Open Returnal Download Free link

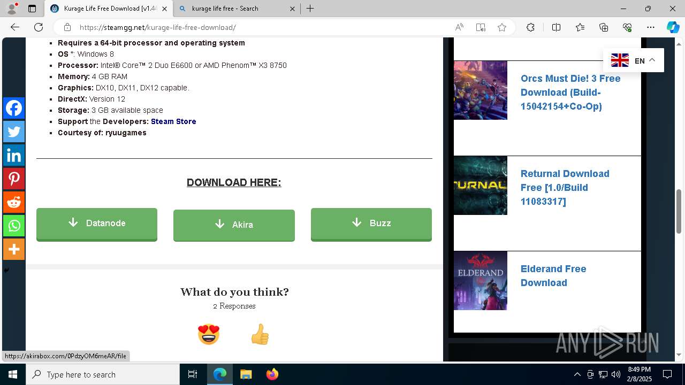pos(565,187)
